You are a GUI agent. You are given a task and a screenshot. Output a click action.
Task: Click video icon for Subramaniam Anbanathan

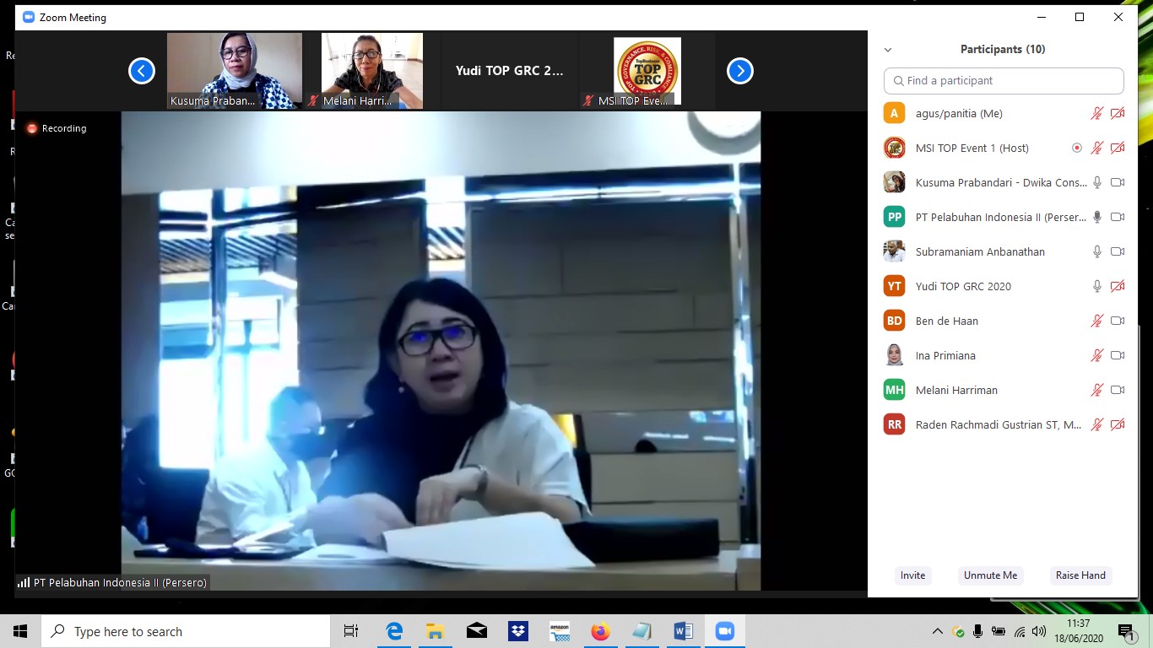(x=1118, y=251)
